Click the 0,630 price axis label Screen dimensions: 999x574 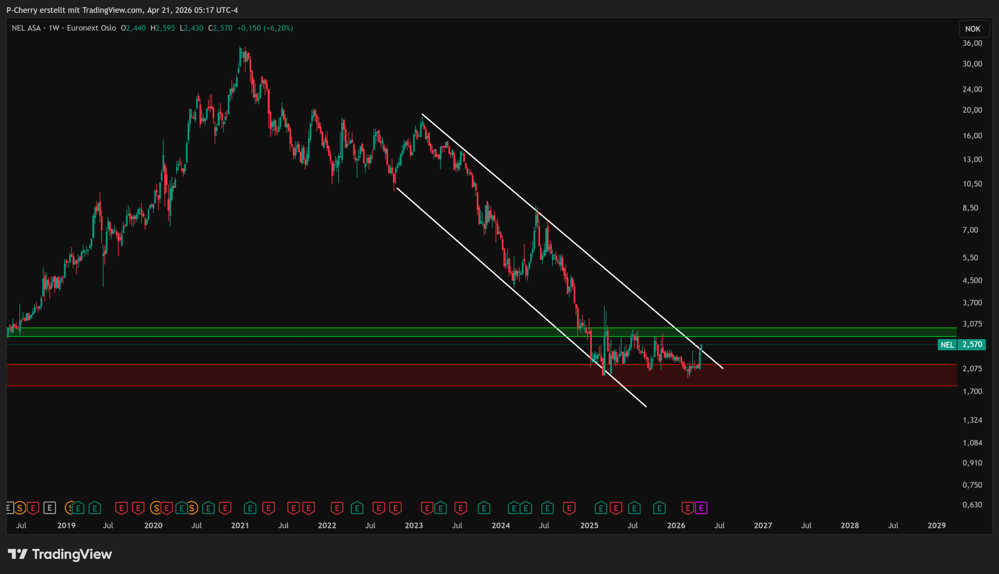972,505
